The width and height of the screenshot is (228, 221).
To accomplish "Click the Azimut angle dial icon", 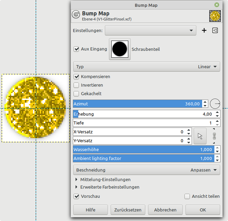I will pos(215,103).
